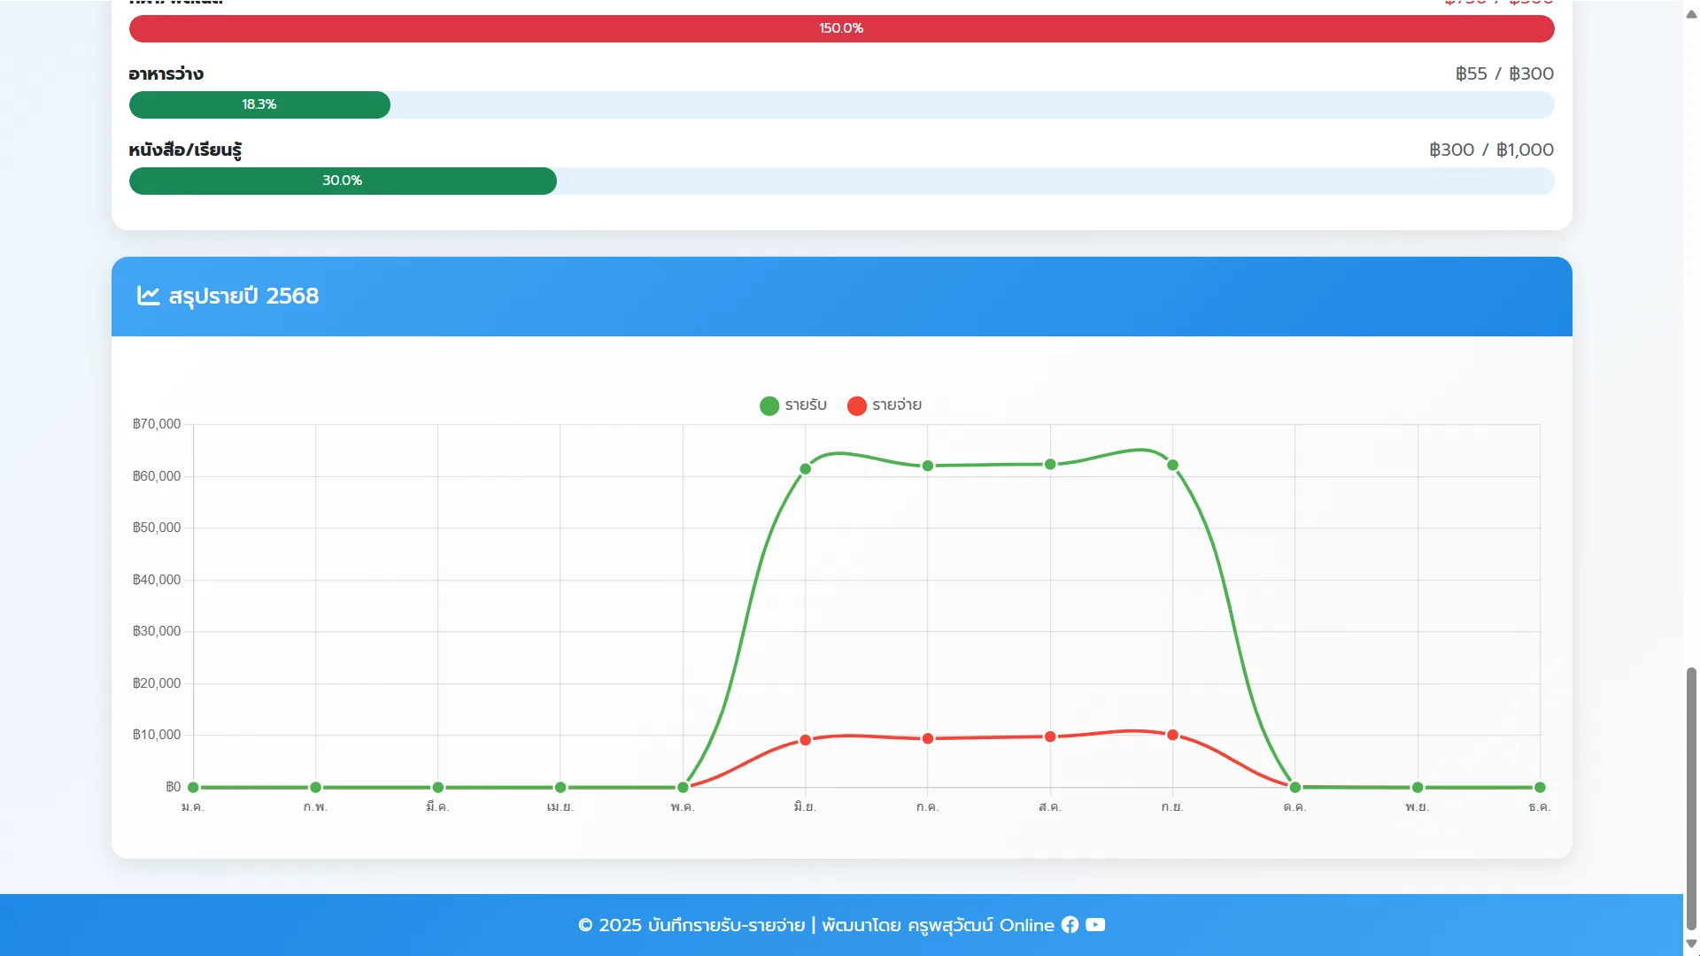The image size is (1700, 956).
Task: Click the data point for ต.ค.
Action: [x=1294, y=787]
